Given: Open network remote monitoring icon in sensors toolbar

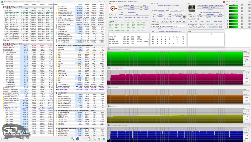Looking at the screenshot, I should [73, 139].
